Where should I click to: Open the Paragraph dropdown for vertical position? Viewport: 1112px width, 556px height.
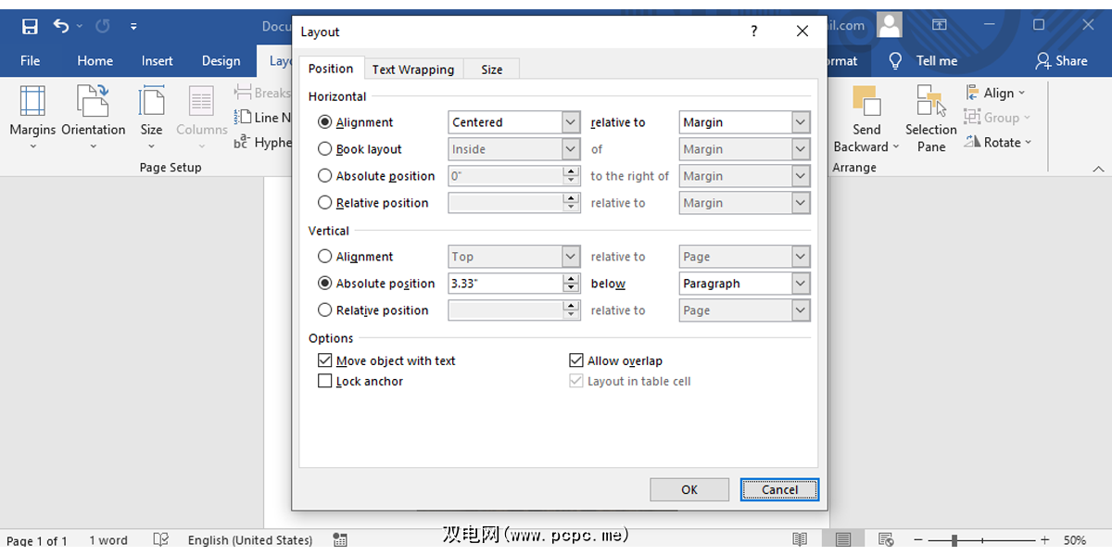point(801,284)
